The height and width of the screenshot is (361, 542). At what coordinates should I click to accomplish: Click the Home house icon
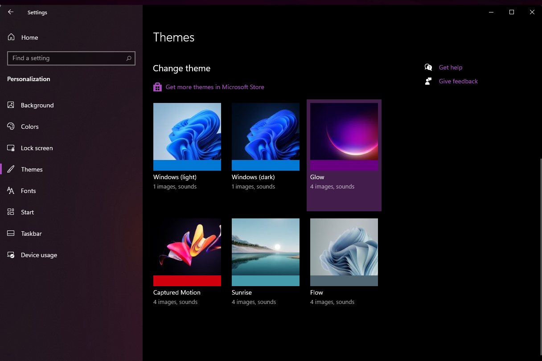[x=11, y=37]
